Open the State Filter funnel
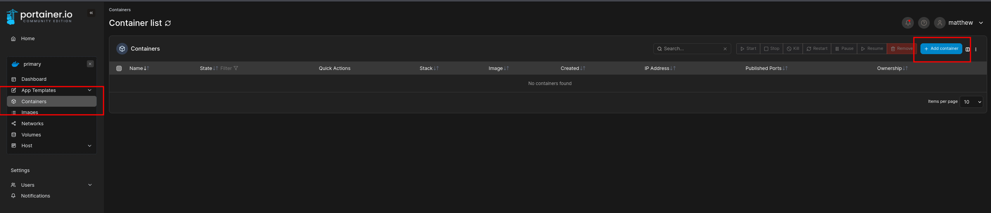 coord(229,68)
